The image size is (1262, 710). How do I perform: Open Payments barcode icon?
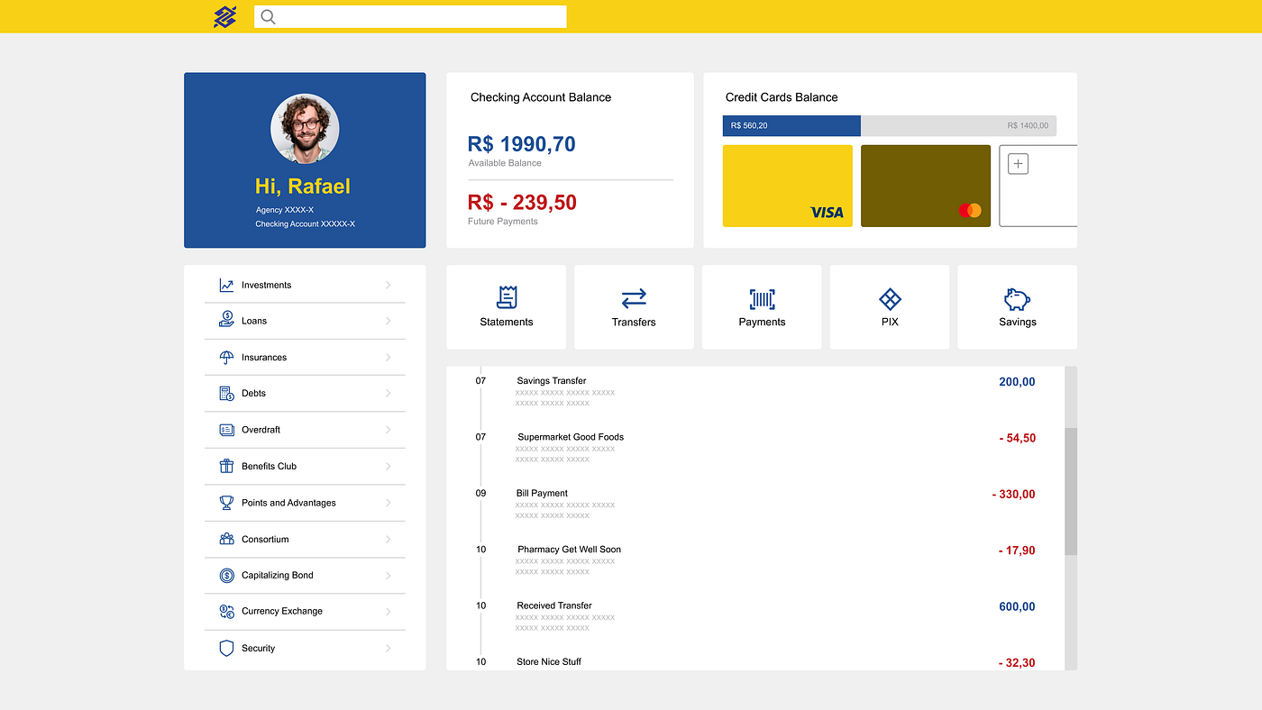pyautogui.click(x=762, y=299)
